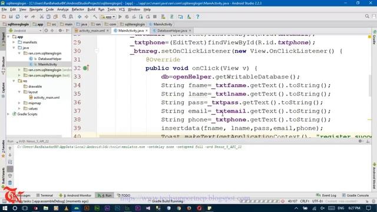Collapse the app module tree node
This screenshot has height=212, width=377.
pyautogui.click(x=8, y=37)
